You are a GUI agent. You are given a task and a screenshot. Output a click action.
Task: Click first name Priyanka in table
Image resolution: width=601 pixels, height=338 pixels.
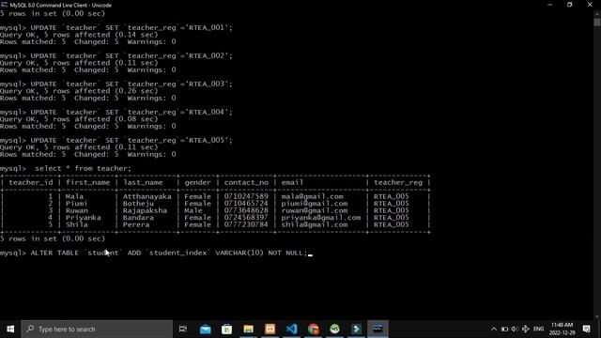coord(84,218)
